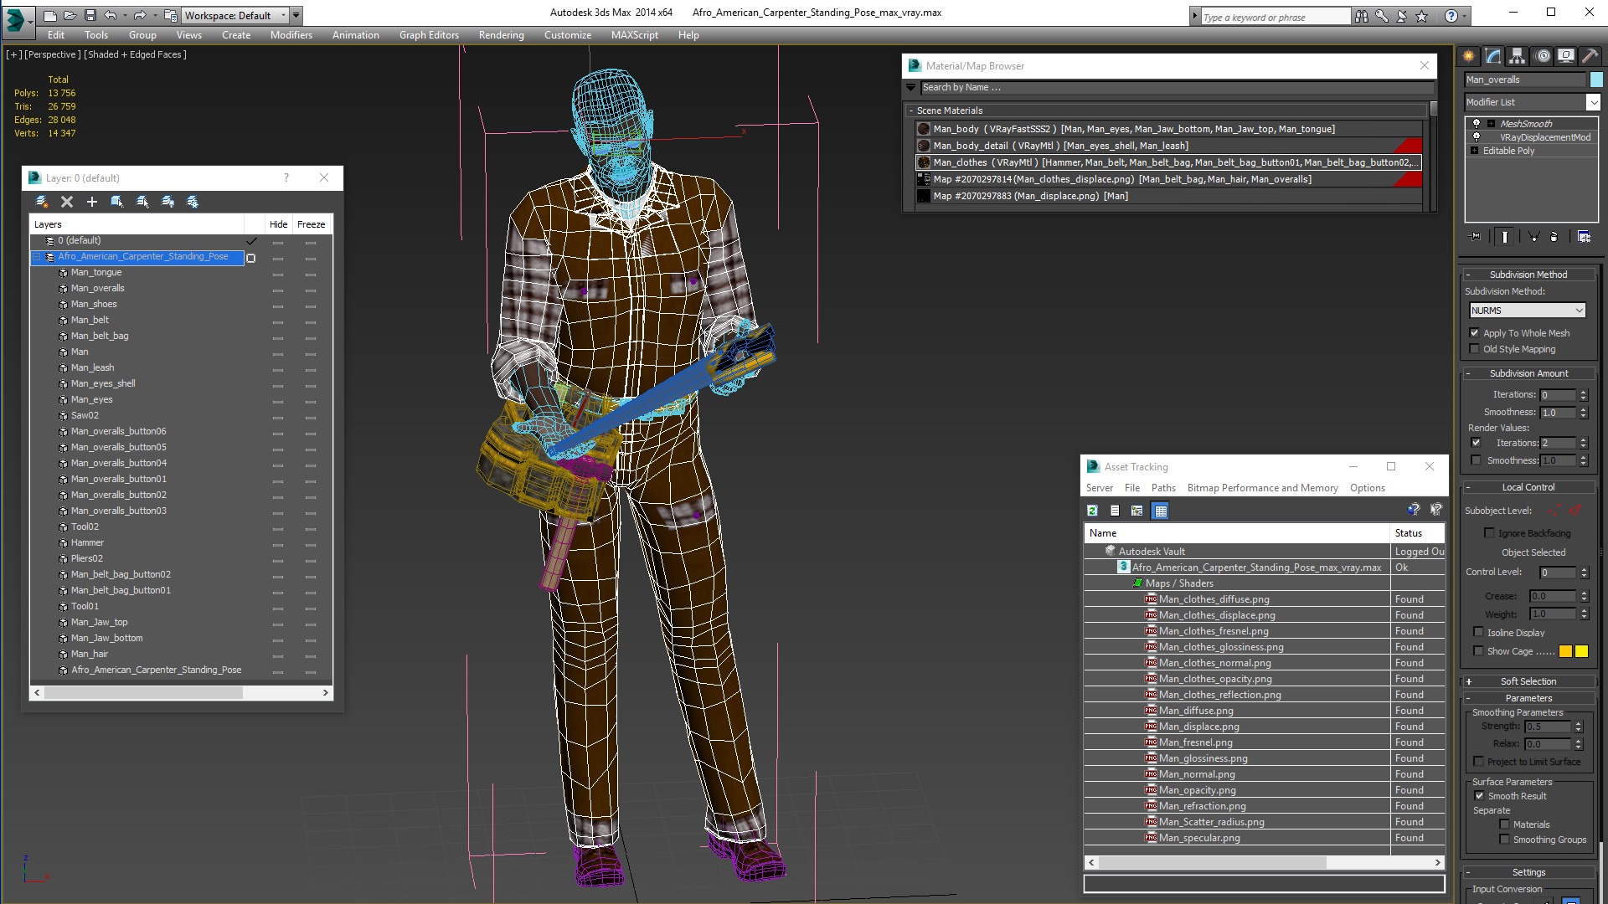
Task: Click the Modifiers menu in the menu bar
Action: tap(291, 34)
